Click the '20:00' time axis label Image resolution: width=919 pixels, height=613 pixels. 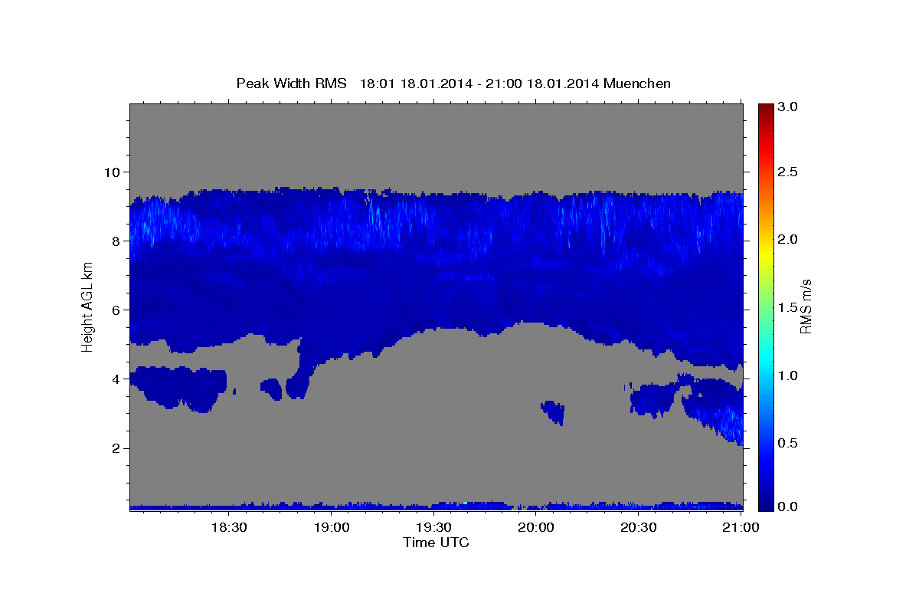(536, 527)
